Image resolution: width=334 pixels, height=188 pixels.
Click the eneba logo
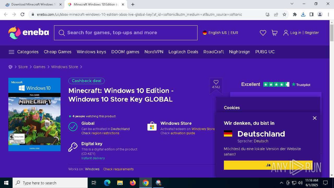(29, 33)
